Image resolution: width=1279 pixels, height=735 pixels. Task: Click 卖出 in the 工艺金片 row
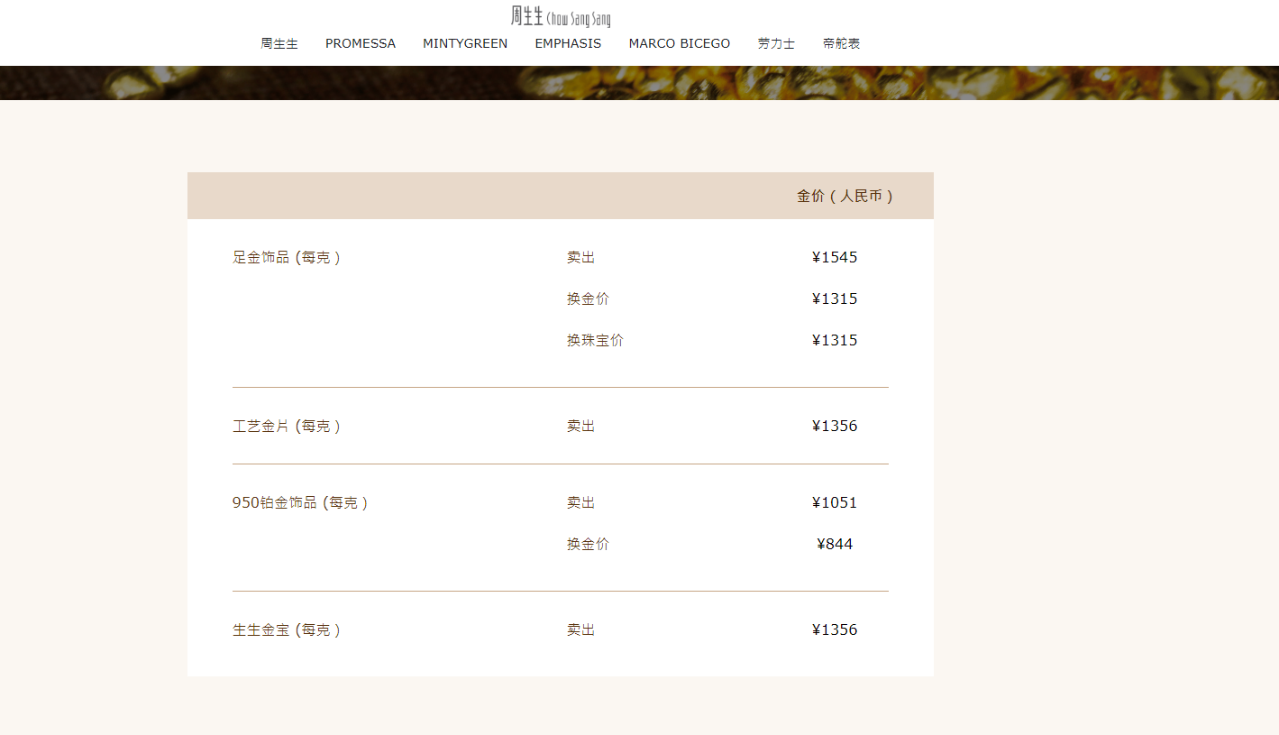click(581, 426)
